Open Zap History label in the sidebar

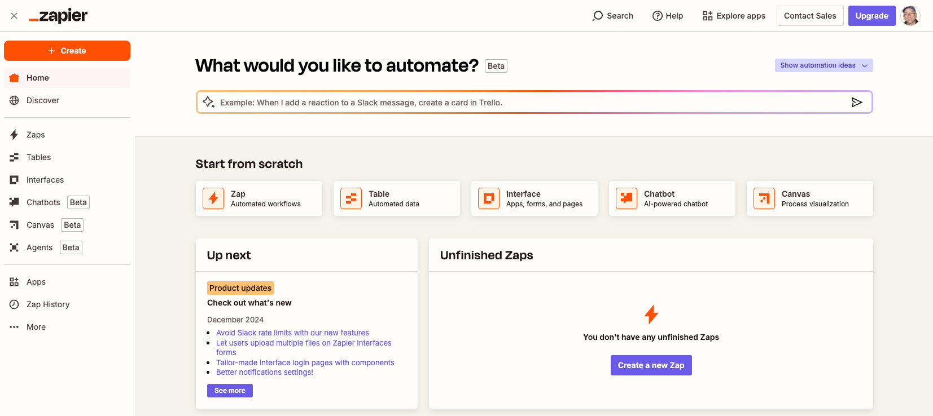48,304
